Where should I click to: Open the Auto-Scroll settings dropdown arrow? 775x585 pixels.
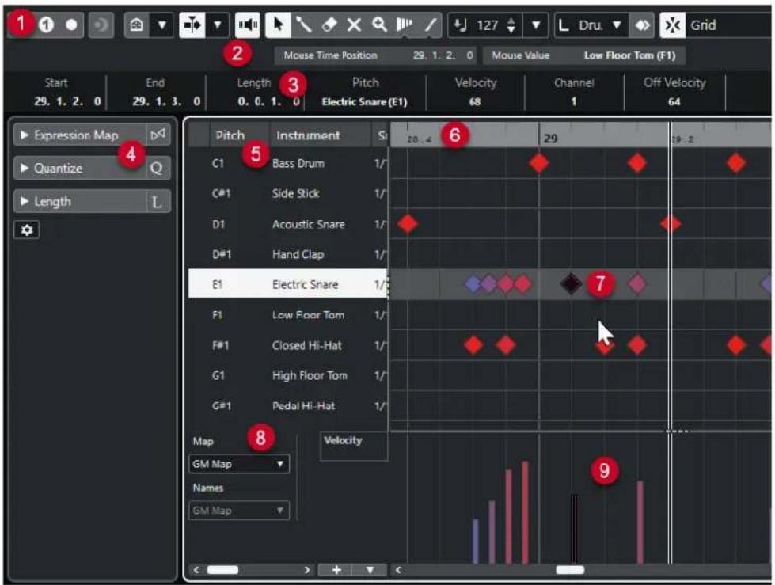coord(217,25)
